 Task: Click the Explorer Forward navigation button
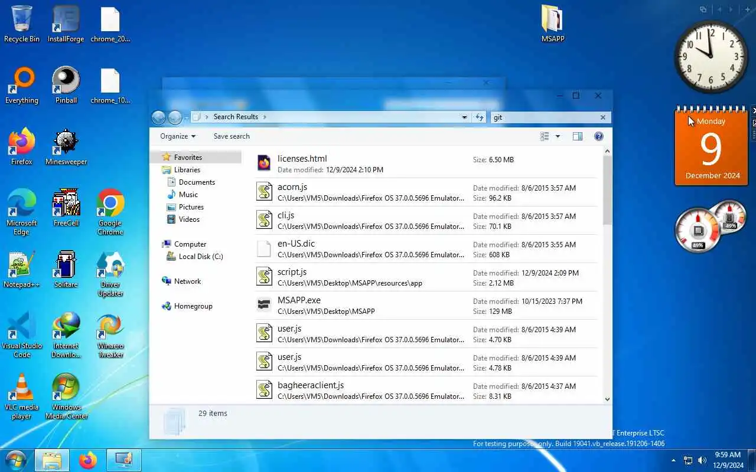click(x=175, y=117)
